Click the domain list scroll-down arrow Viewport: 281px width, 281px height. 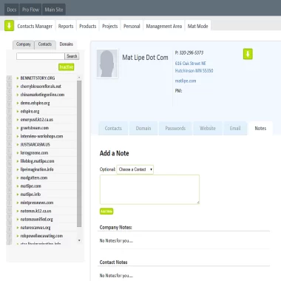pos(79,240)
